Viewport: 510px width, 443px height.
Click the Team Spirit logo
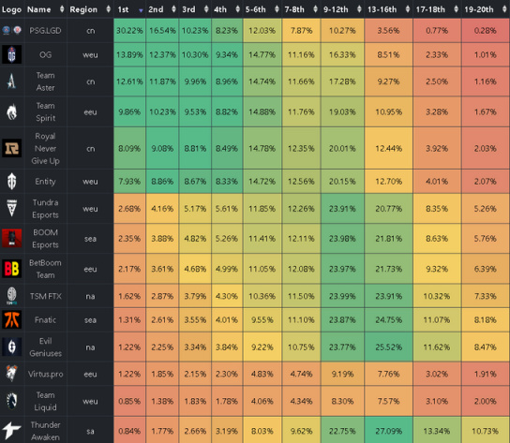[x=11, y=111]
